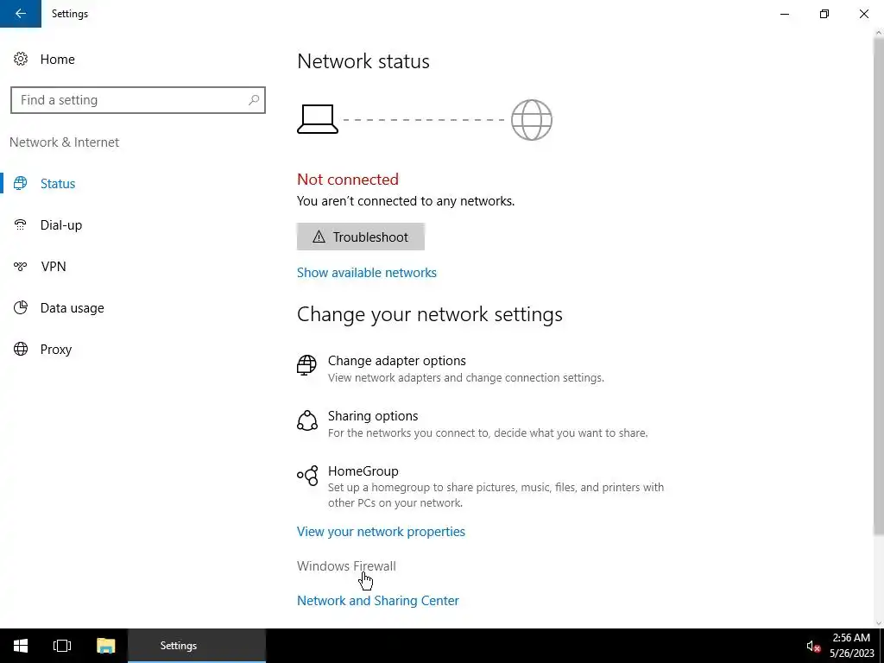884x663 pixels.
Task: Open Network and Sharing Center link
Action: point(378,601)
